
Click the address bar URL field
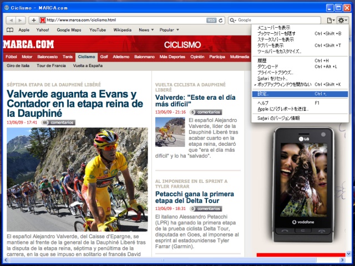(126, 20)
